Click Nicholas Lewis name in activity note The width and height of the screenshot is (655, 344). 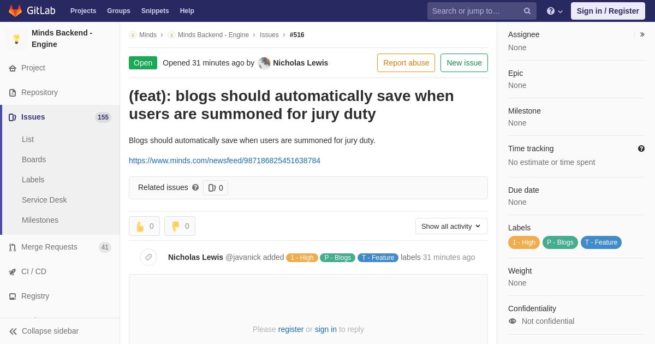[195, 257]
